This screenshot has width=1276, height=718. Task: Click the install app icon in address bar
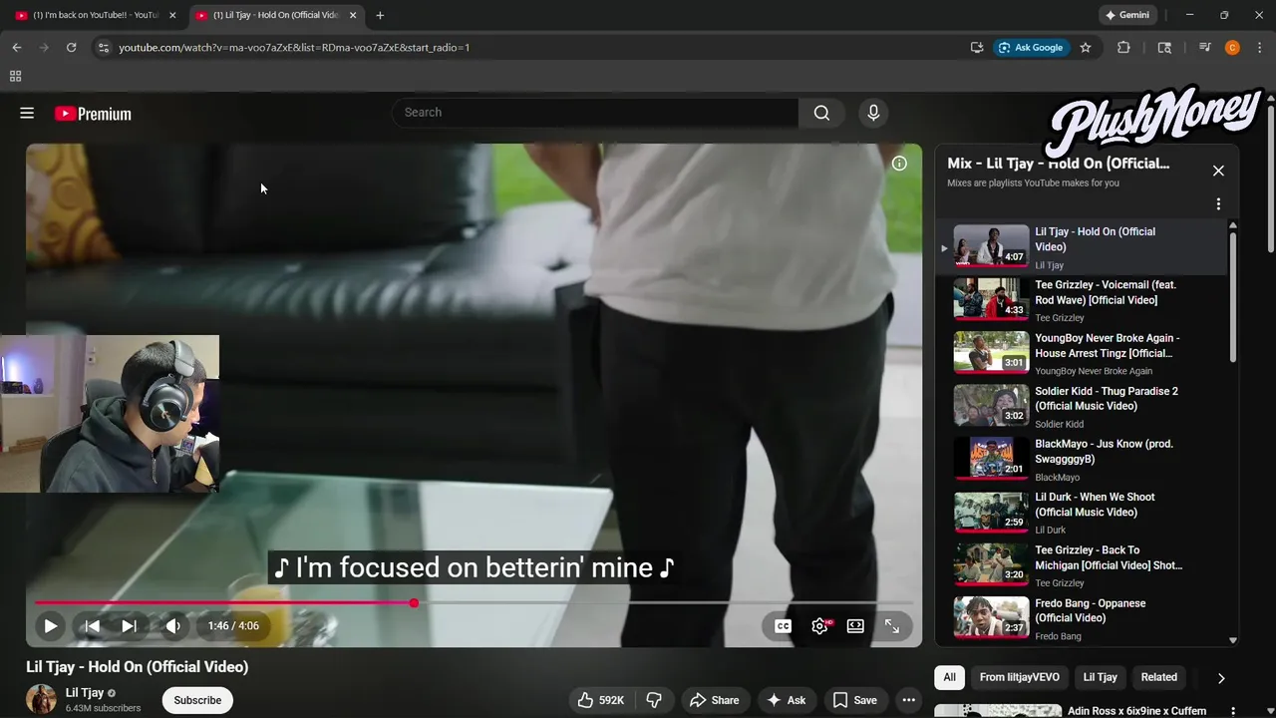tap(977, 47)
